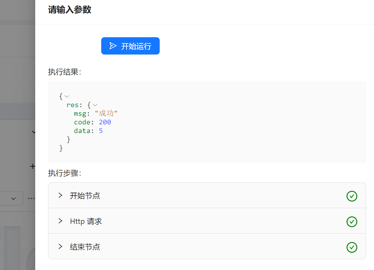Click the plus icon behind the drawer

click(33, 166)
